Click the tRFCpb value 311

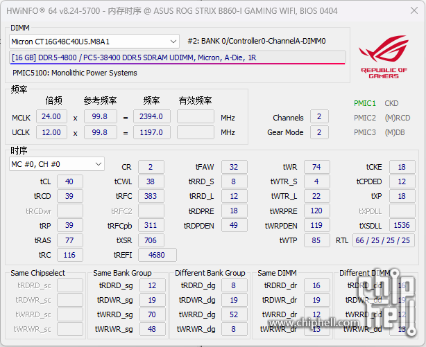pyautogui.click(x=151, y=226)
